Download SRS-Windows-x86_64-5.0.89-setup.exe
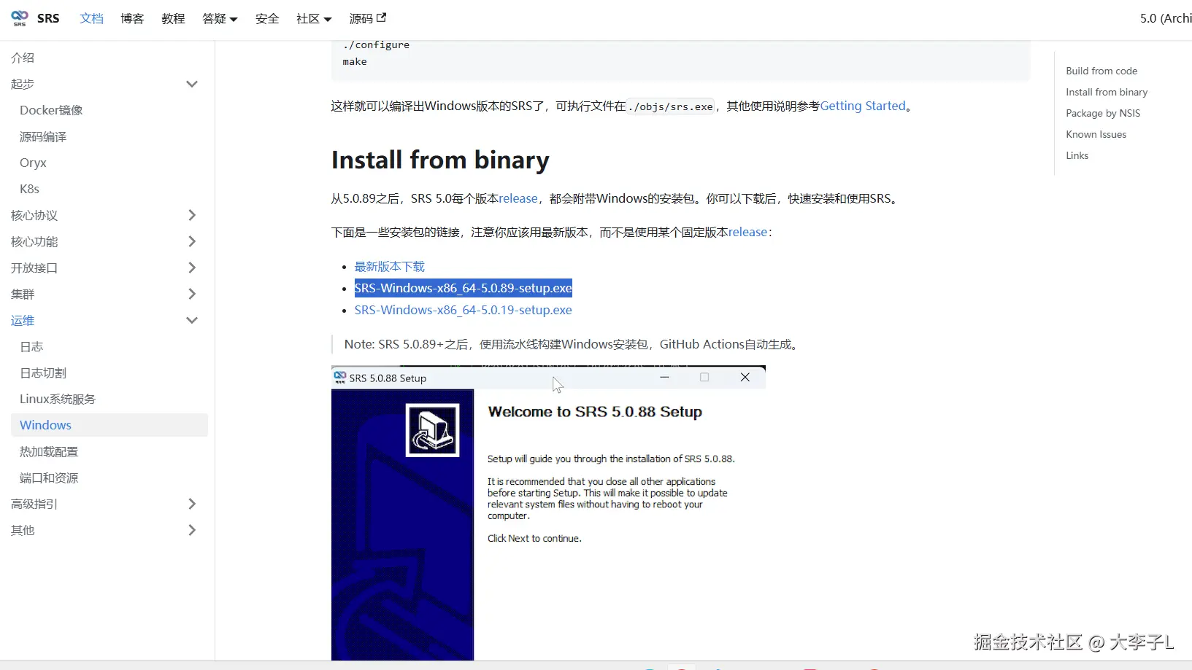Screen dimensions: 1192x670 click(x=464, y=288)
